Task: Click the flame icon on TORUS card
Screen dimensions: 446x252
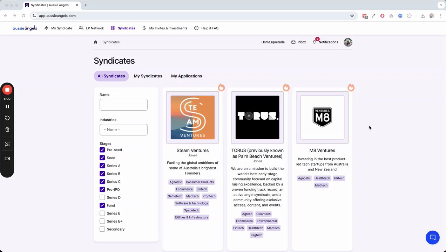Action: pos(286,87)
